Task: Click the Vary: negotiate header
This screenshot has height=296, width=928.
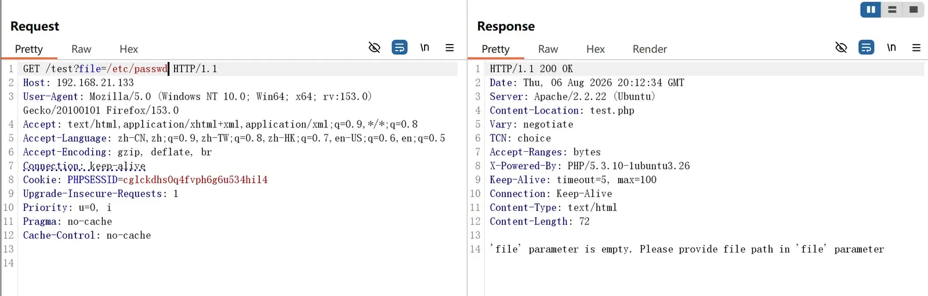Action: click(x=531, y=125)
